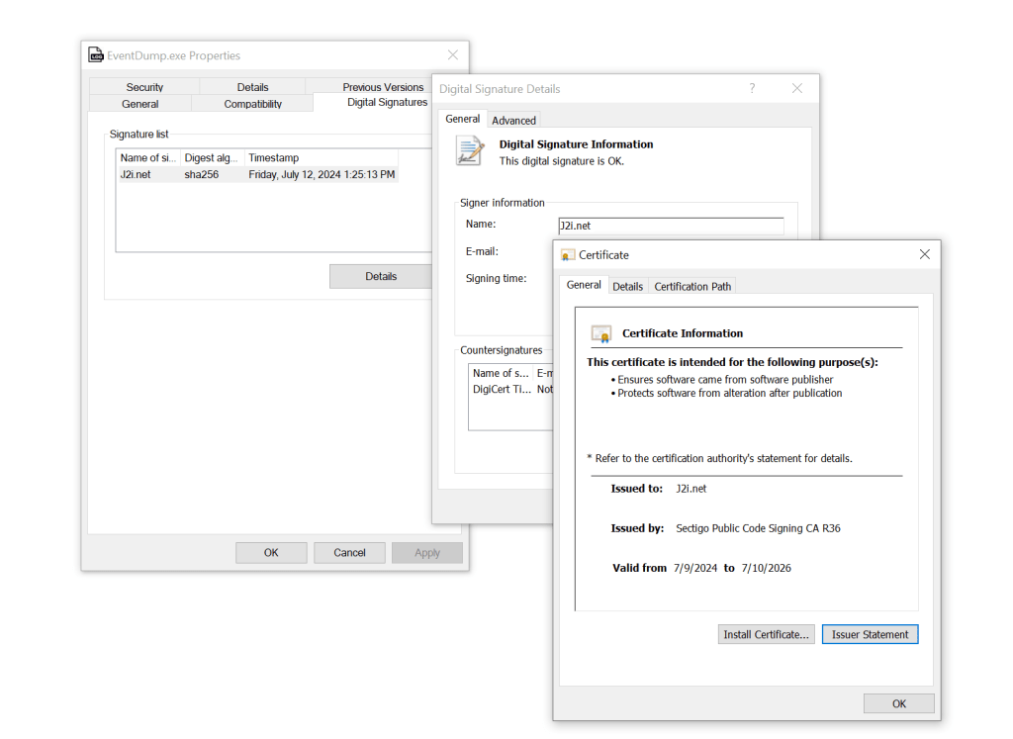Click the Install Certificate button
Screen dimensions: 1013x739
[x=766, y=634]
